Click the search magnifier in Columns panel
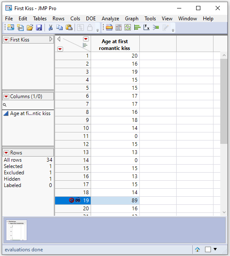230x256 pixels. (x=5, y=105)
